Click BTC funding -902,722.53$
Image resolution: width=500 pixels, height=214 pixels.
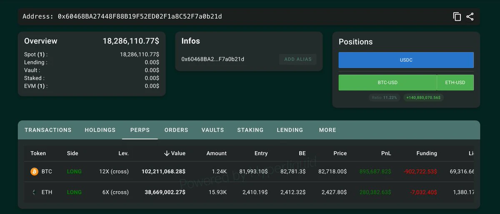coord(420,171)
